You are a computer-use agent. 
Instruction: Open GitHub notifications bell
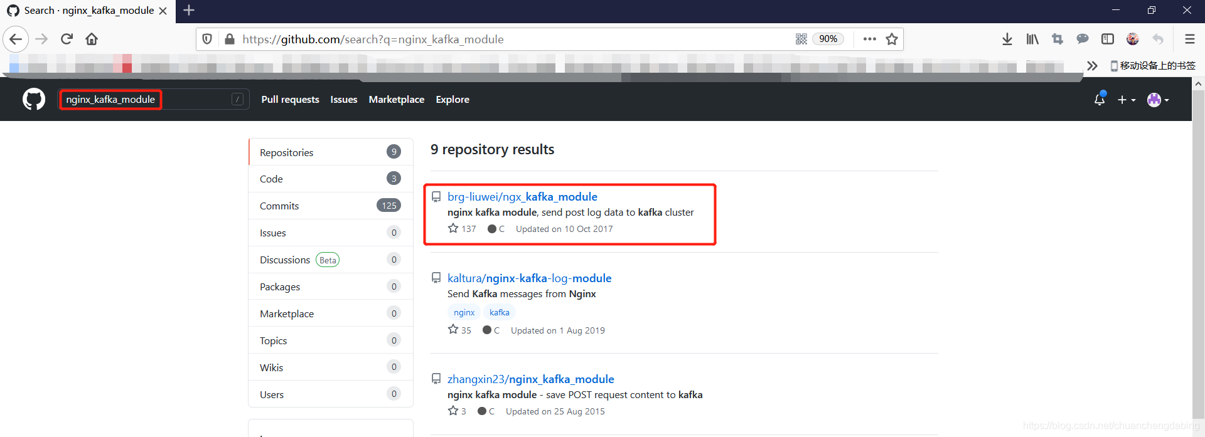click(x=1100, y=99)
